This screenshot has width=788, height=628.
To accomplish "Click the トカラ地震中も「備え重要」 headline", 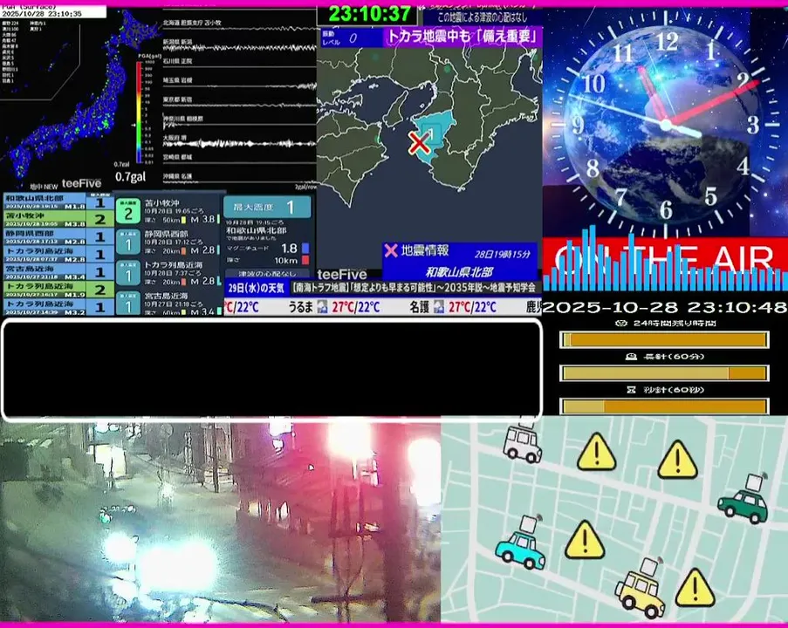I will [x=463, y=37].
